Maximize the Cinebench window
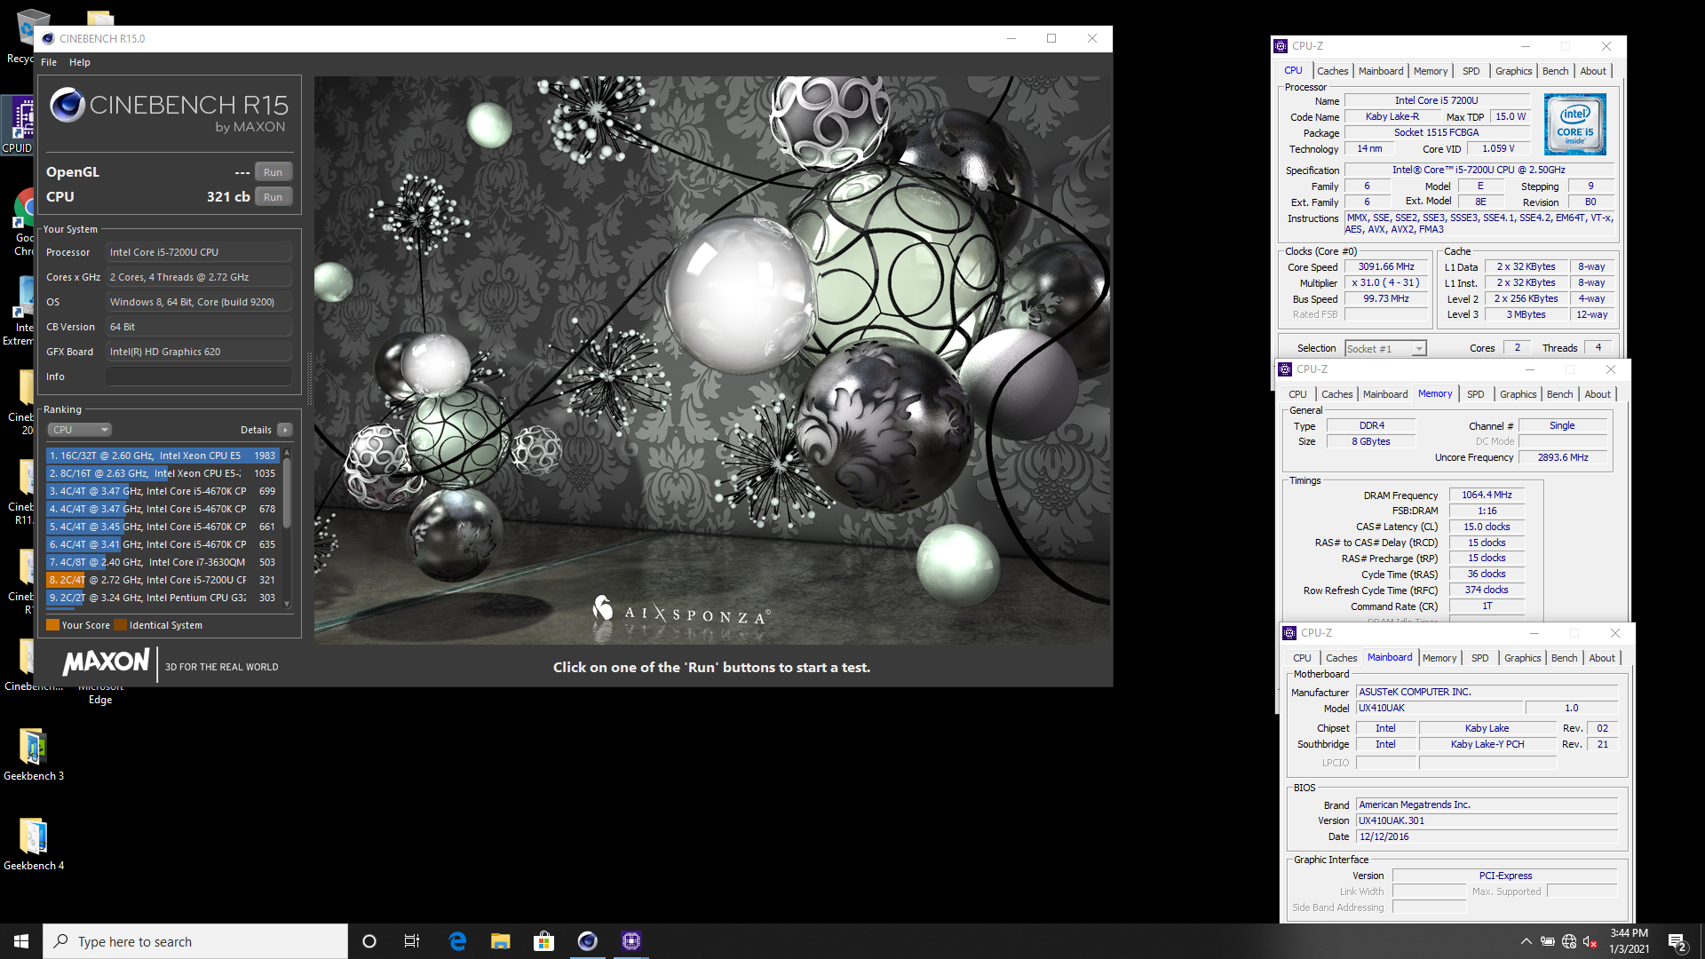The height and width of the screenshot is (959, 1705). [1051, 38]
